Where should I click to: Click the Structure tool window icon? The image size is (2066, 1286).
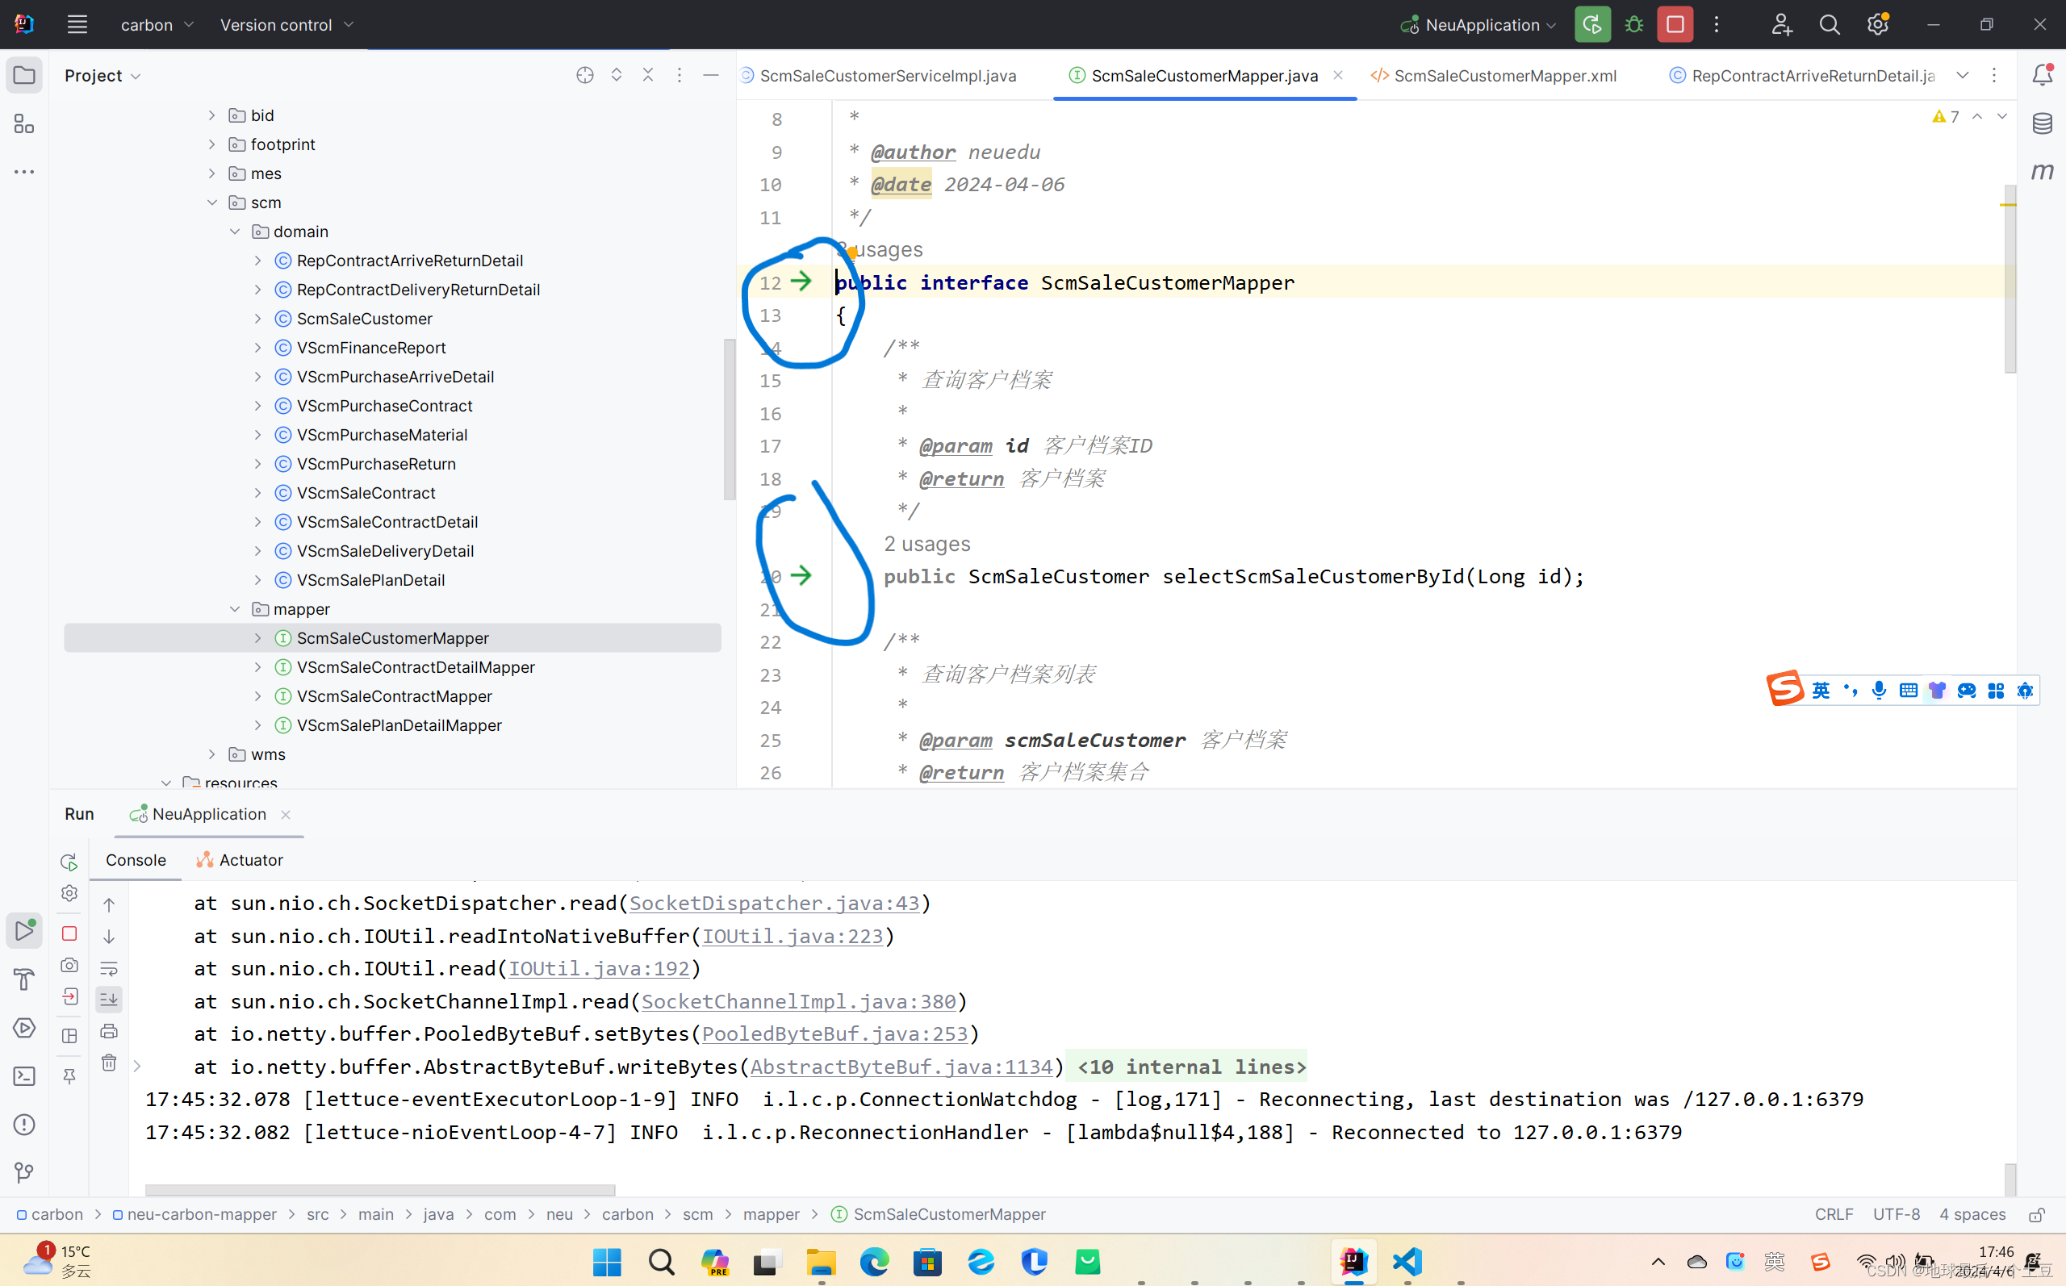point(24,124)
